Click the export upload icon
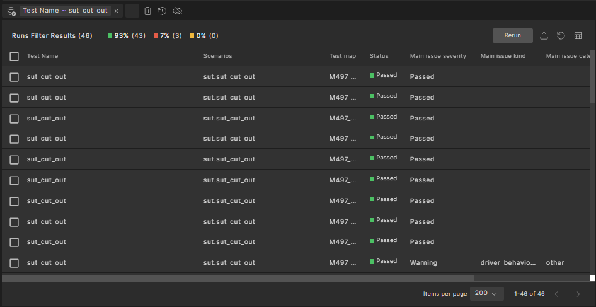Viewport: 596px width, 307px height. click(x=544, y=36)
